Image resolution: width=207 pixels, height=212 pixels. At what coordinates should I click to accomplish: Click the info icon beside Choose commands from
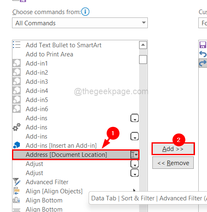click(85, 12)
